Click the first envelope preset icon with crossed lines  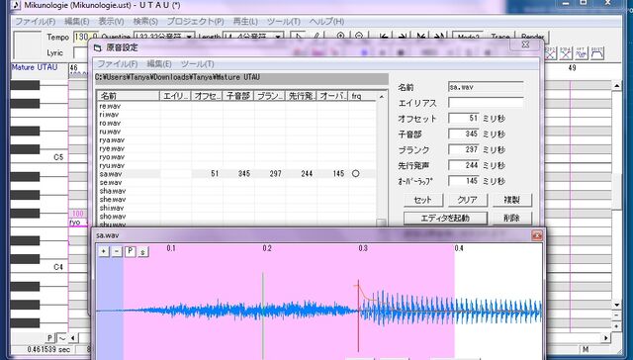pyautogui.click(x=551, y=53)
